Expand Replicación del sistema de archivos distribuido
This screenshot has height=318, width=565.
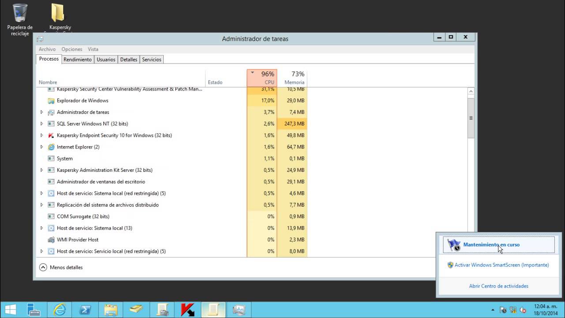(42, 205)
